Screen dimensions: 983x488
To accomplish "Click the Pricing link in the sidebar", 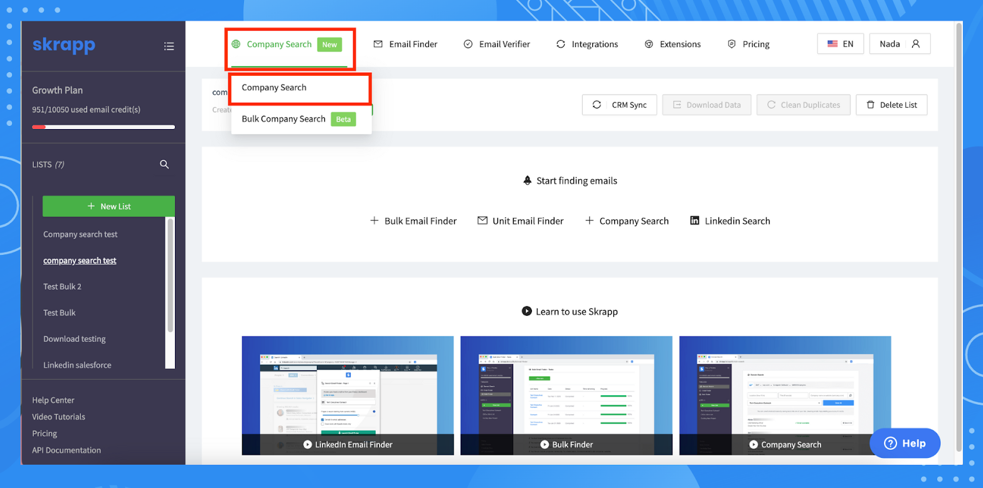I will pyautogui.click(x=45, y=433).
